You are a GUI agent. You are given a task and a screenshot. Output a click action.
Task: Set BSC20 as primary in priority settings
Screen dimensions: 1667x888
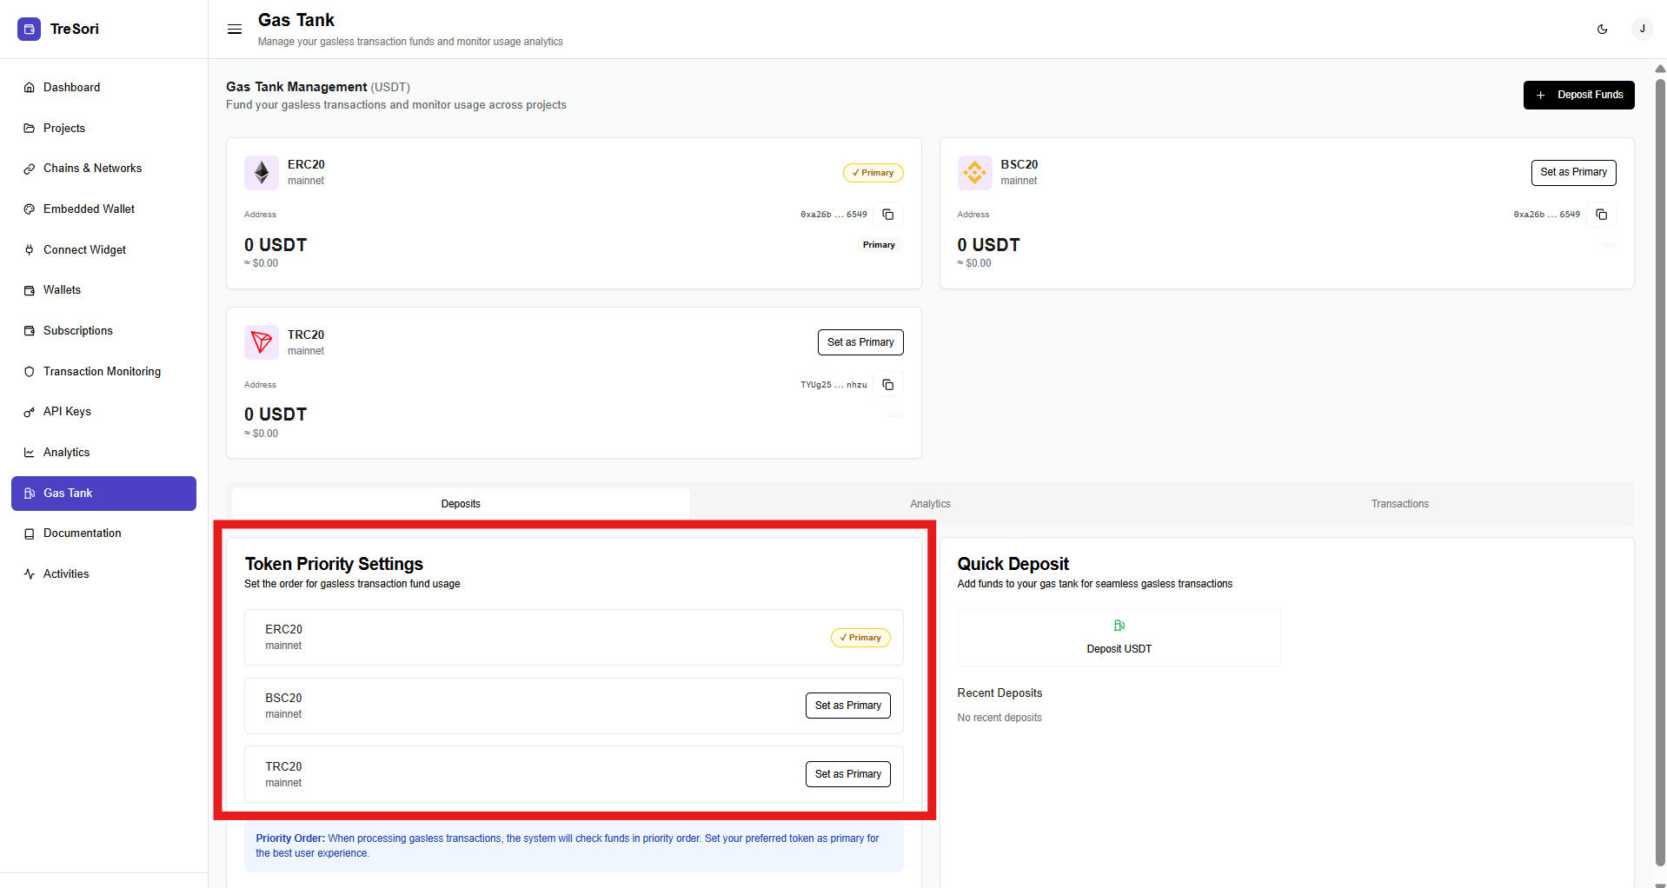(847, 706)
